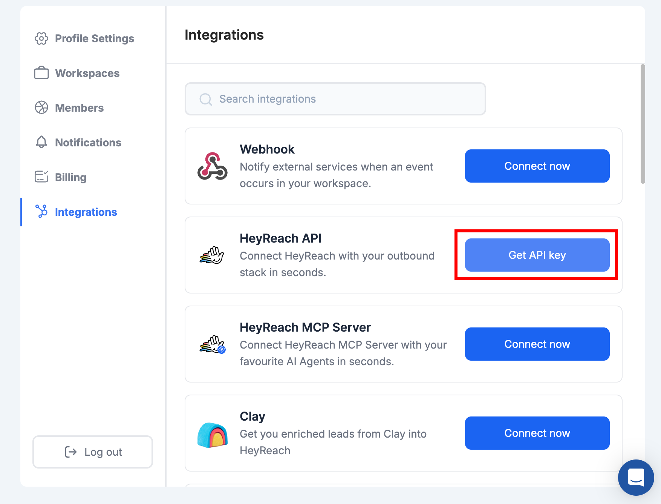Click the Members globe icon
Screen dimensions: 661x504
41,108
